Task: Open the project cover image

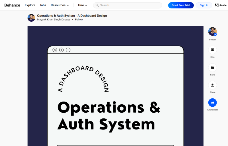Action: (x=115, y=86)
